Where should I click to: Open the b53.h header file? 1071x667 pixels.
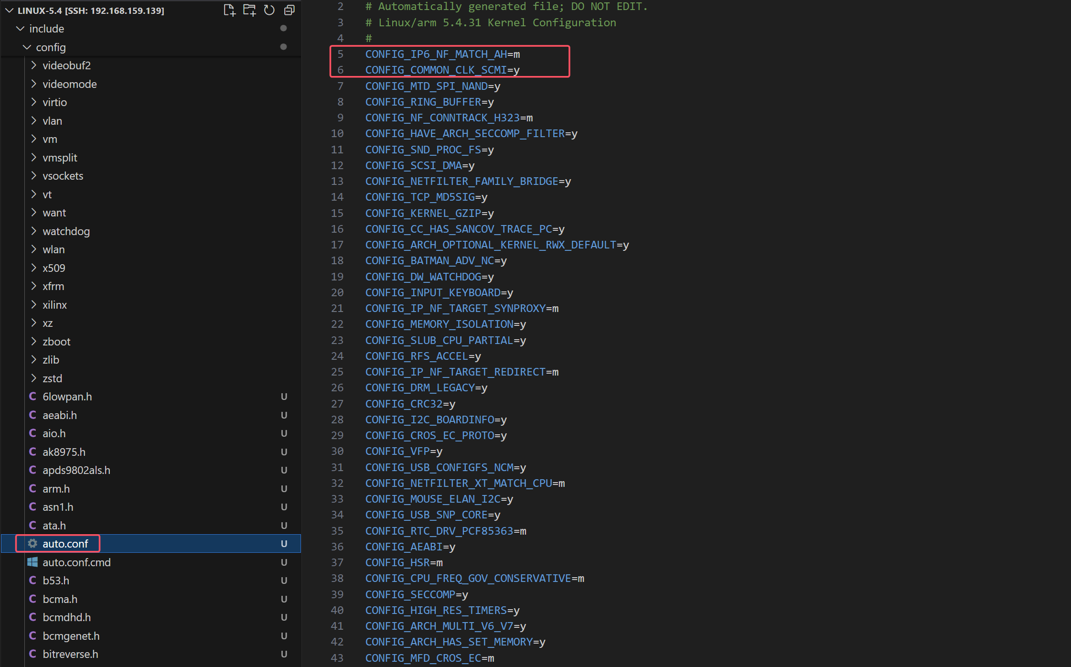55,580
